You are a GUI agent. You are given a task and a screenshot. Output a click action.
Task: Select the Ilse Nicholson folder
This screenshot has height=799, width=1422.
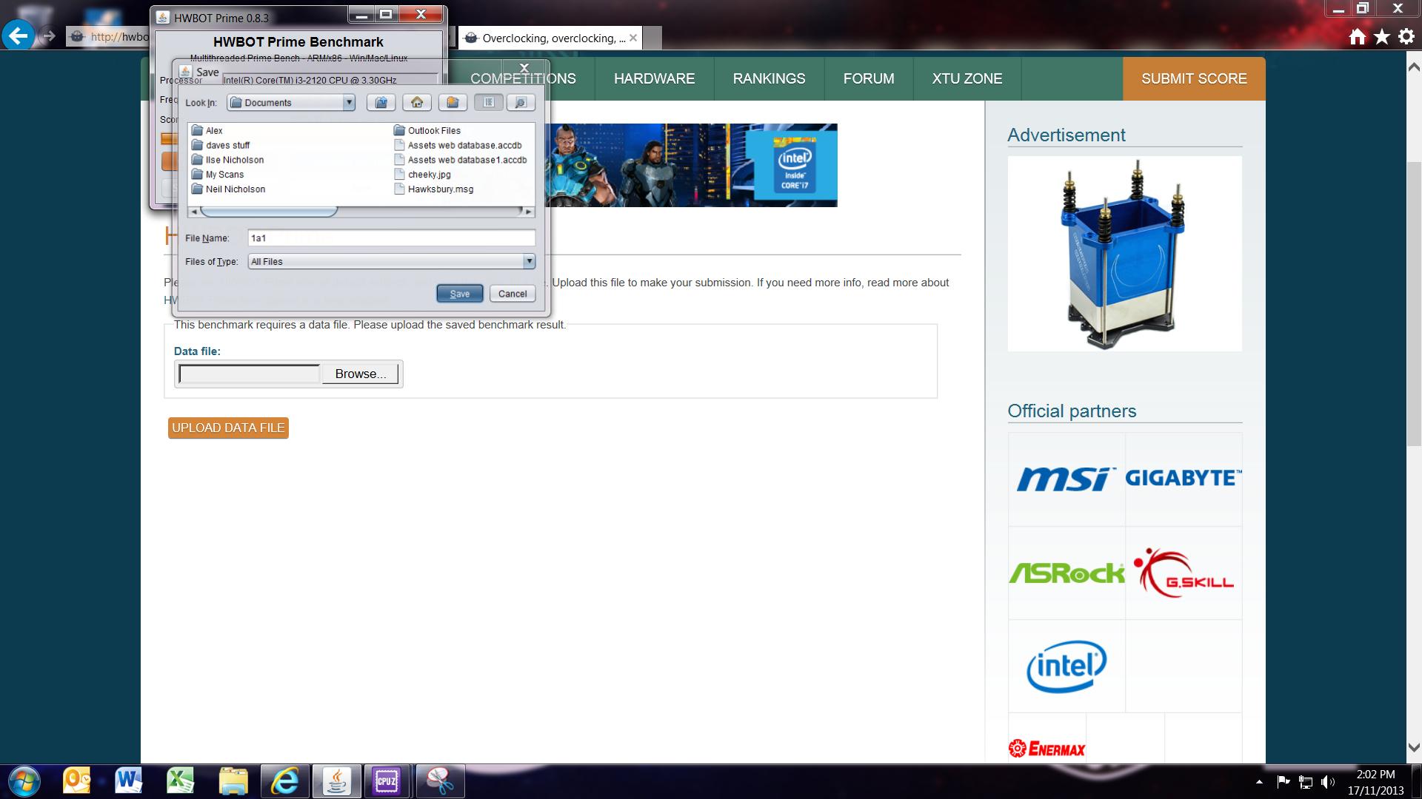click(x=227, y=160)
